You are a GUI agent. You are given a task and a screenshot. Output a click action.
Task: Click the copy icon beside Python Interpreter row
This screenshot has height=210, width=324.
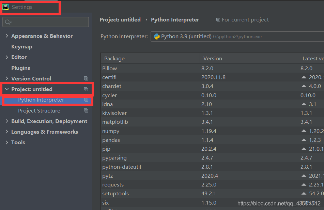[86, 100]
